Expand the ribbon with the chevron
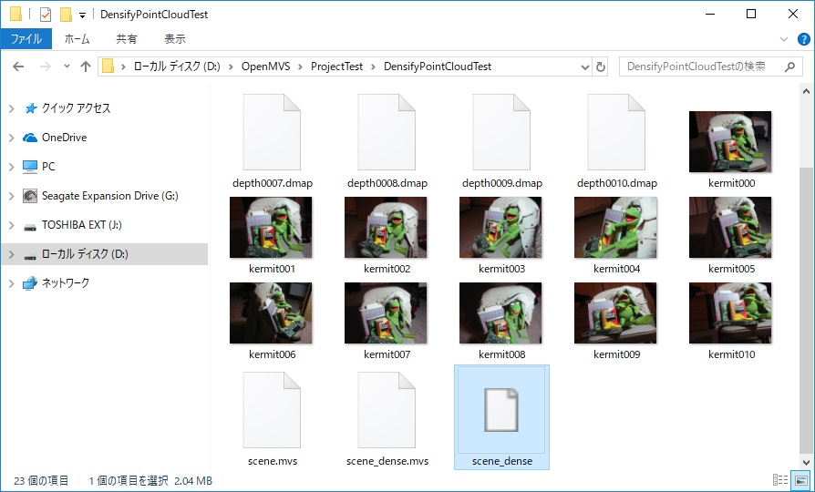815x492 pixels. tap(784, 39)
